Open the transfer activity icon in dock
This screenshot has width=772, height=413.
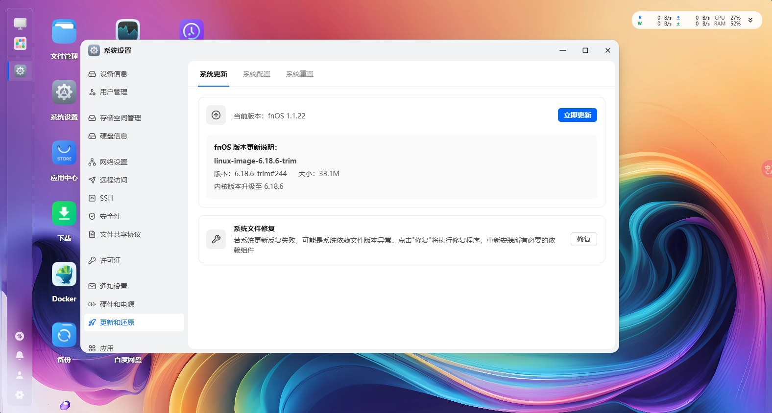point(20,336)
